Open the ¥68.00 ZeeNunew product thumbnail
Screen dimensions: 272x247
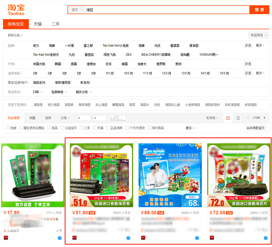coord(170,175)
